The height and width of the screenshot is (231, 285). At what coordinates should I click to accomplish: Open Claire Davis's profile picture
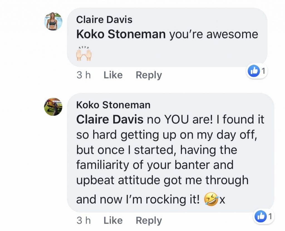coord(53,21)
